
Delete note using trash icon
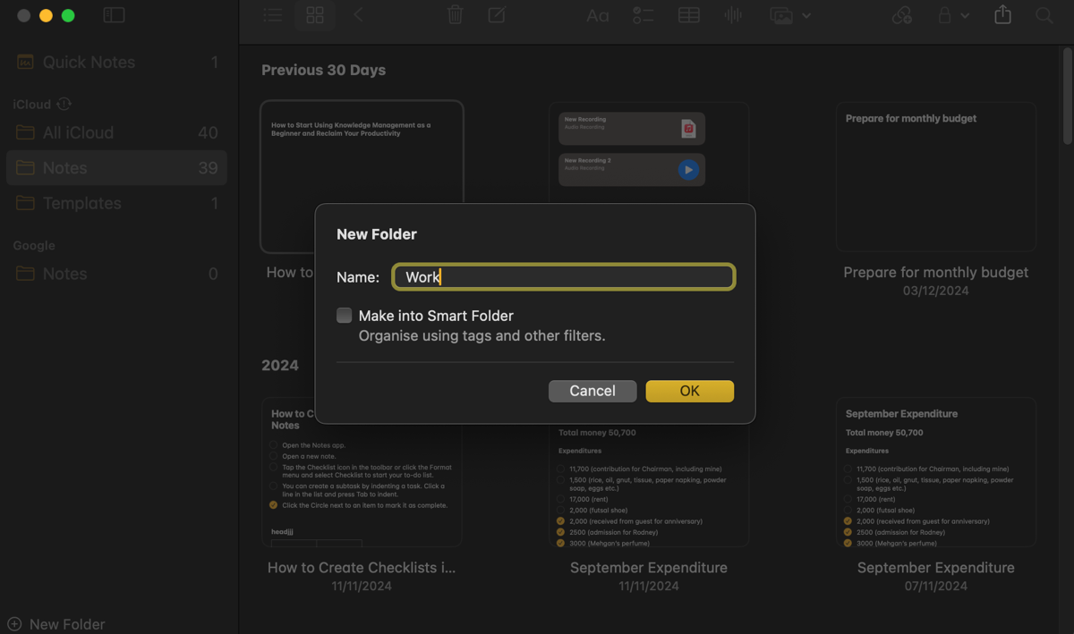pos(455,15)
